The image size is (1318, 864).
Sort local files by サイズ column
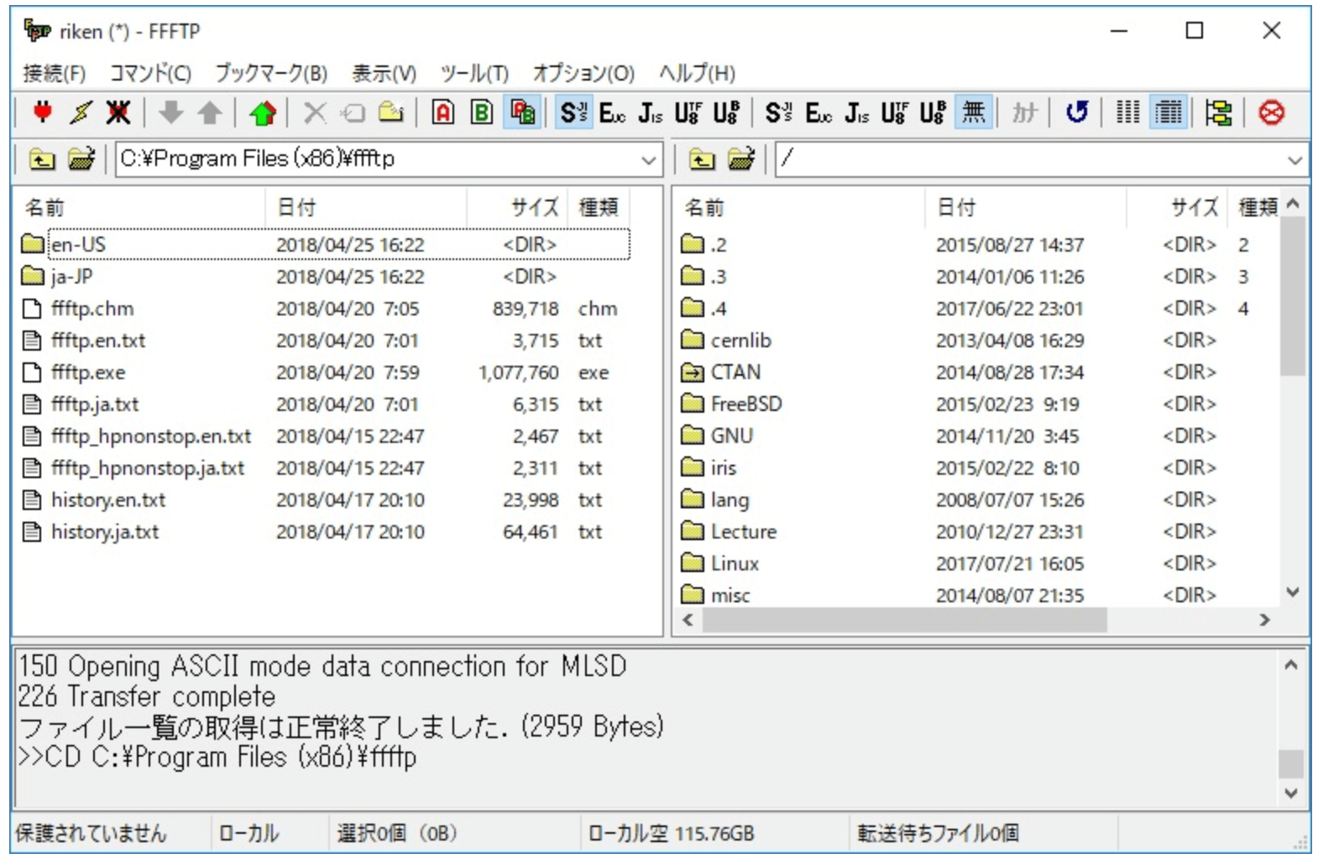517,207
